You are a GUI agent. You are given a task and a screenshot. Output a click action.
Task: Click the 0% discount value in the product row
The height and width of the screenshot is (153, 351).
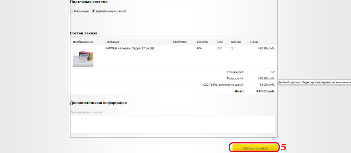coord(199,48)
